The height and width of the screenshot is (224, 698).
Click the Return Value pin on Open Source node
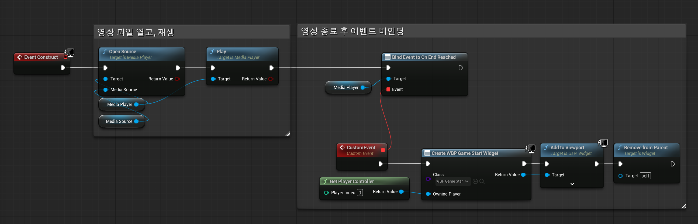click(x=177, y=79)
